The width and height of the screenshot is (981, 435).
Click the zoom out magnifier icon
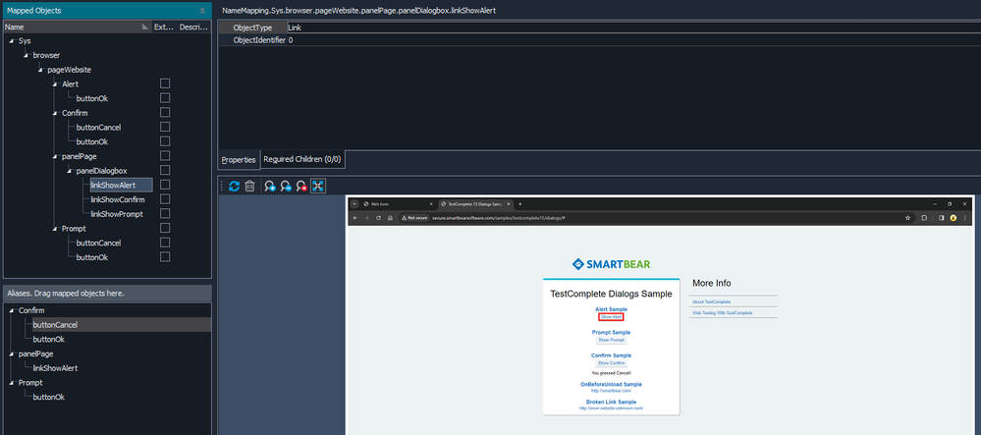[285, 186]
